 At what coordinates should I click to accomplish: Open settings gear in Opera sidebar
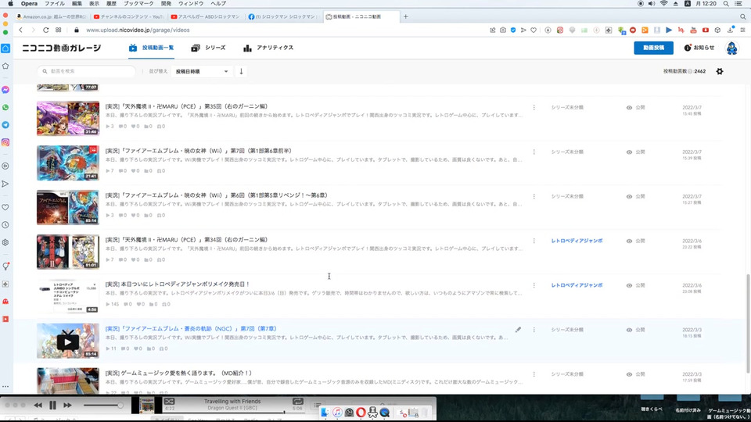click(5, 242)
